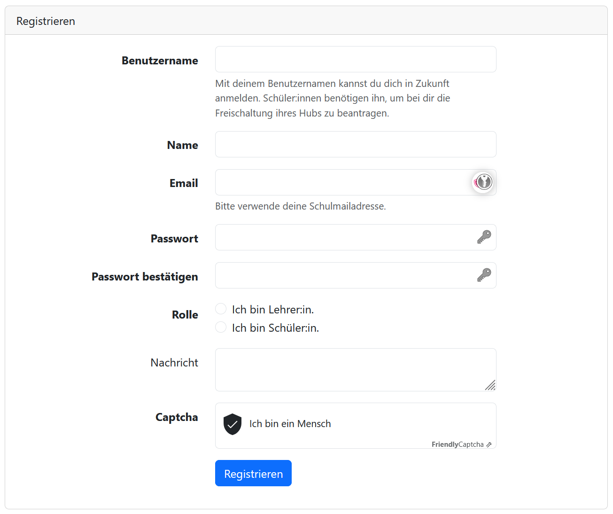The image size is (613, 514).
Task: Click the "Ich bin Lehrer:in." label text
Action: (x=272, y=310)
